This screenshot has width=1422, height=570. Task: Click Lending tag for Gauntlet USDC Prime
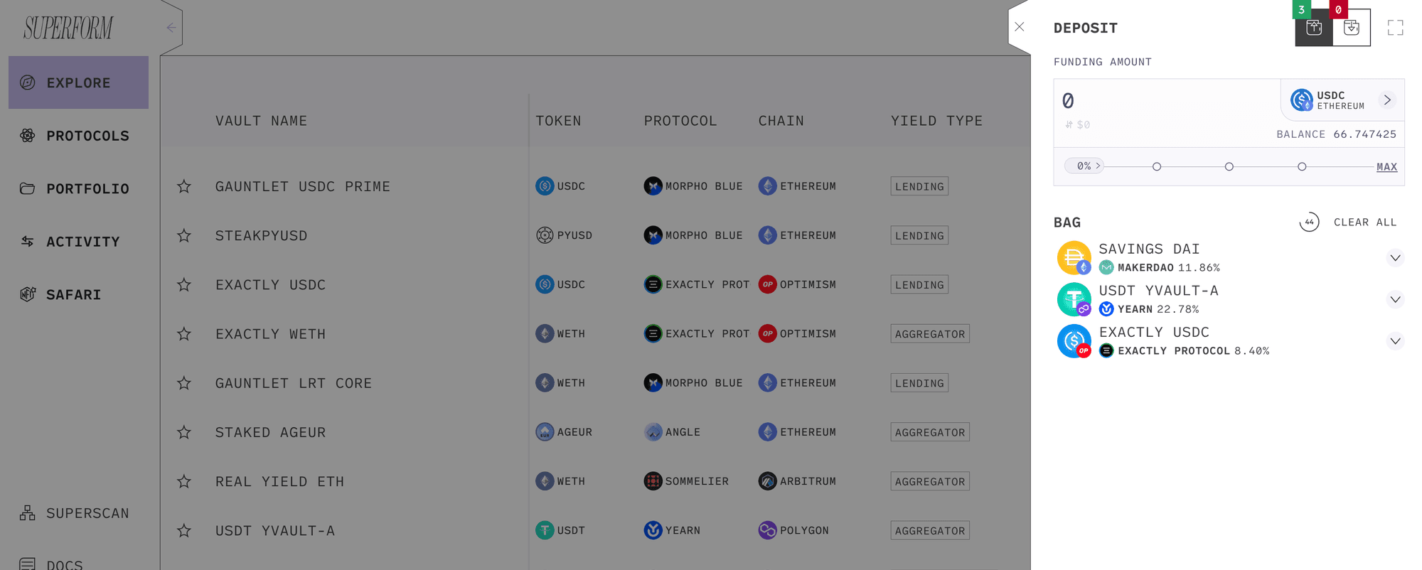[919, 186]
